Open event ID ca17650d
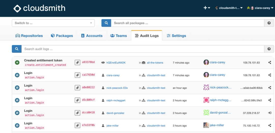 [88, 75]
